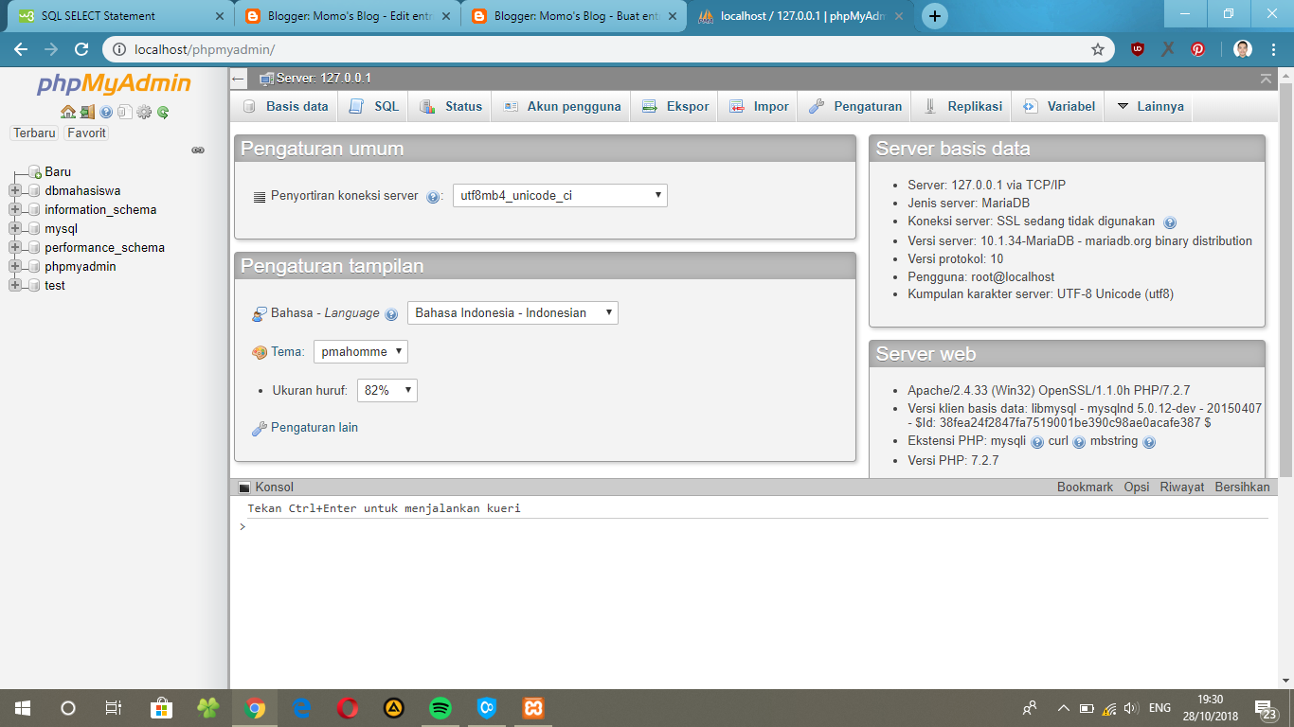
Task: Click the documentation page icon in sidebar
Action: click(125, 112)
